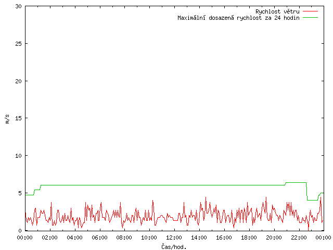
Task: Click the y-axis unit label m/s
Action: [x=7, y=119]
